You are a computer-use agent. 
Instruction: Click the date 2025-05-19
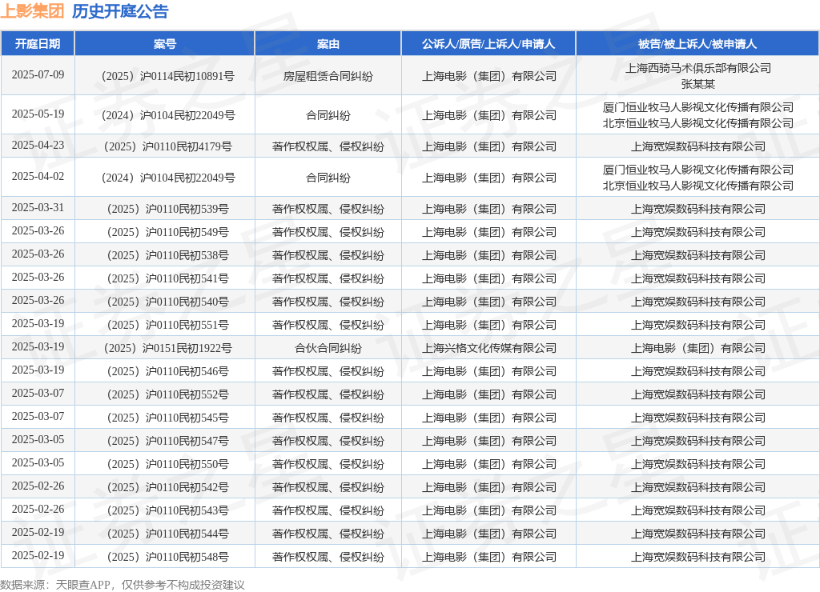coord(38,114)
